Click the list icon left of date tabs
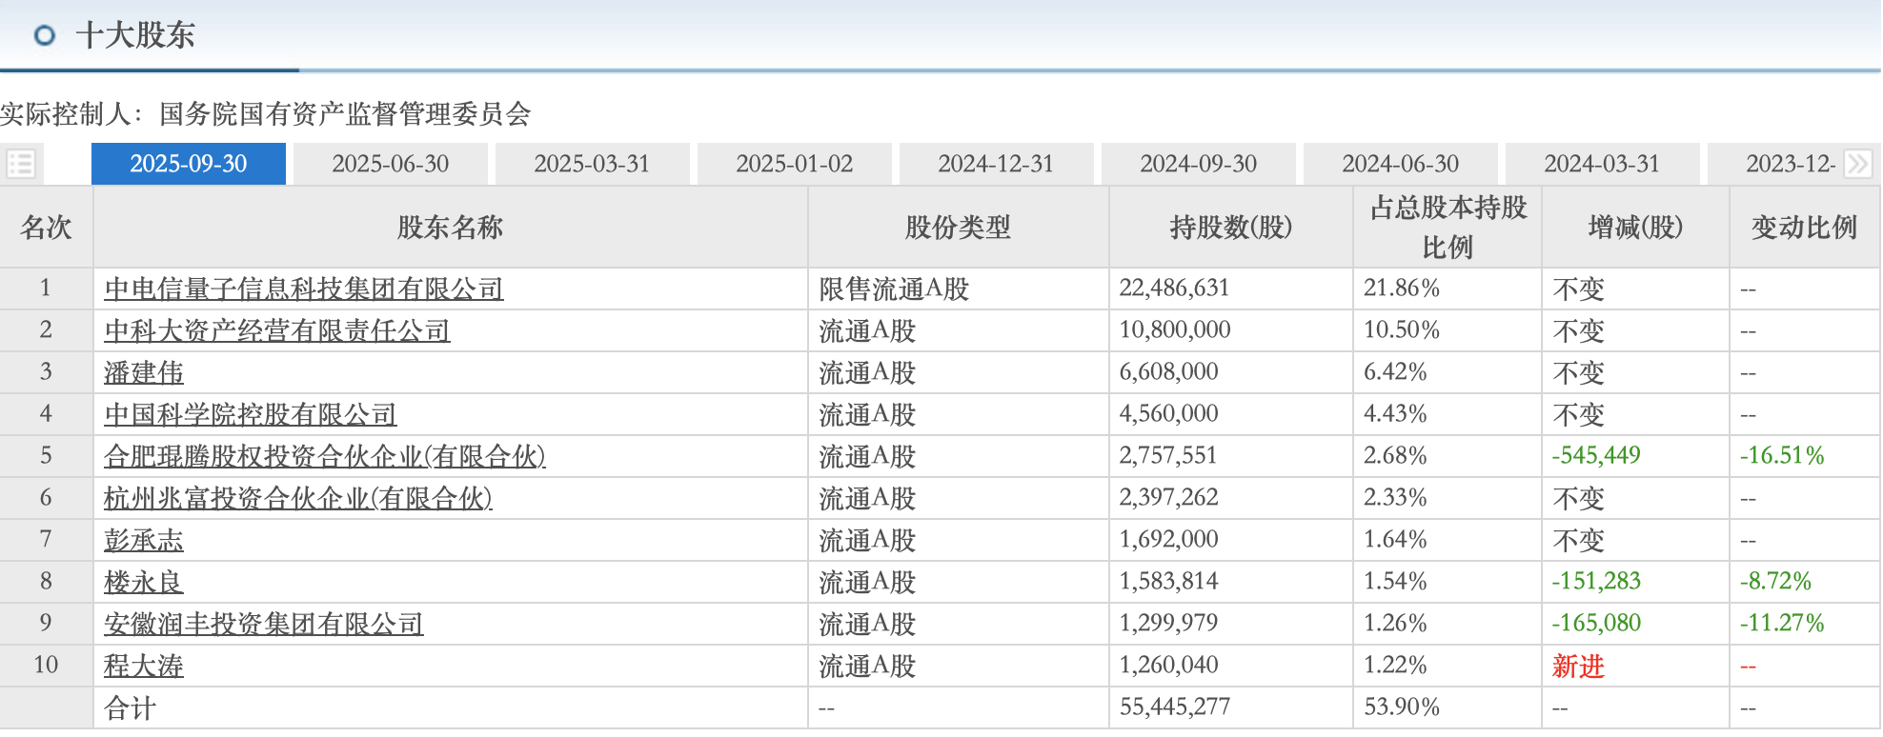 point(21,164)
